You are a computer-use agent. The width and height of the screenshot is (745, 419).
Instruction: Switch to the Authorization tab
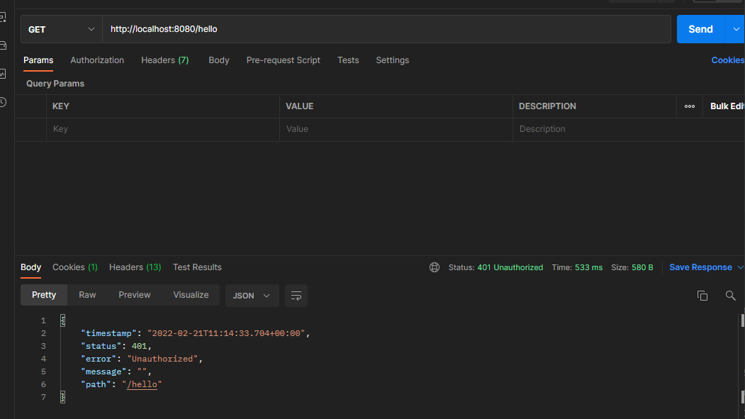coord(97,60)
